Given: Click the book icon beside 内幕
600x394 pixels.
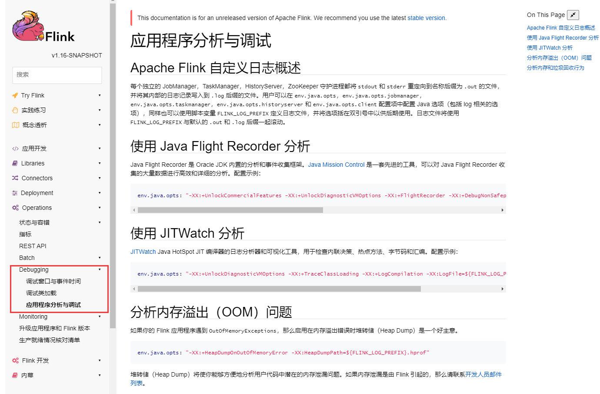Looking at the screenshot, I should click(x=15, y=375).
